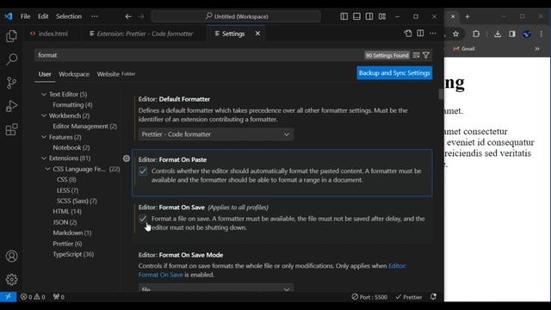Open Source Control view
551x310 pixels.
(11, 83)
